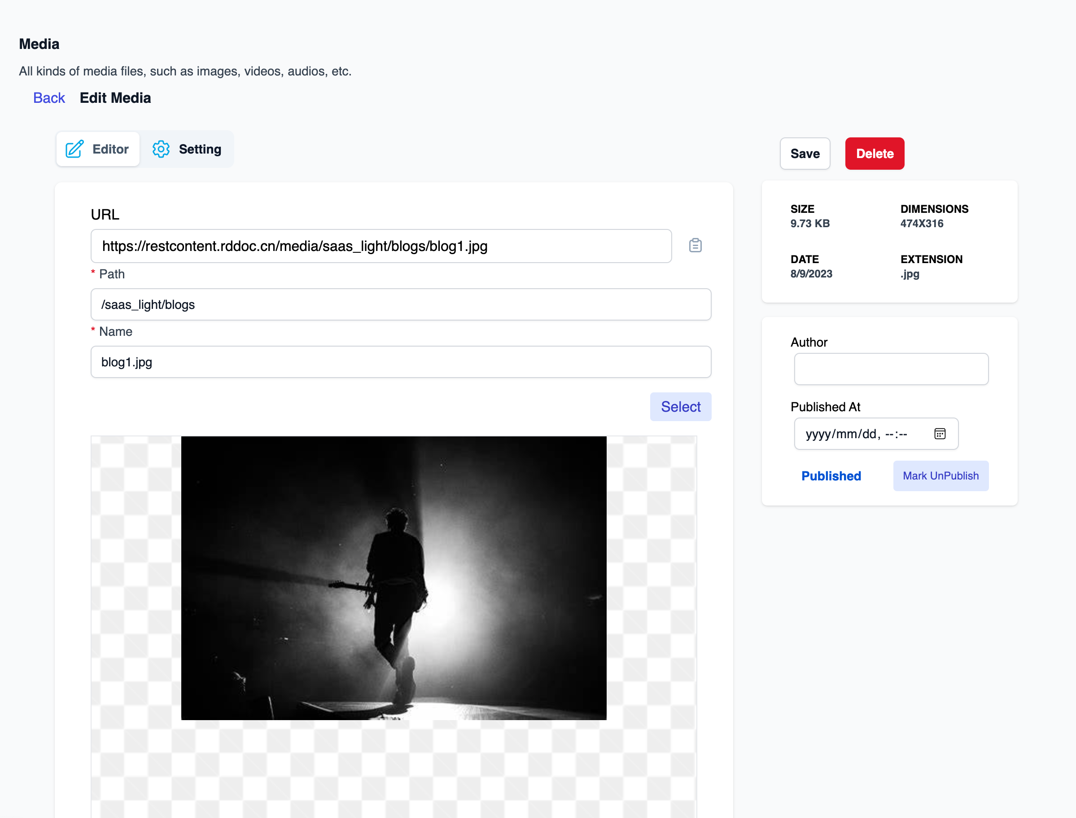Switch to the Editor tab label
Viewport: 1076px width, 818px height.
[110, 149]
